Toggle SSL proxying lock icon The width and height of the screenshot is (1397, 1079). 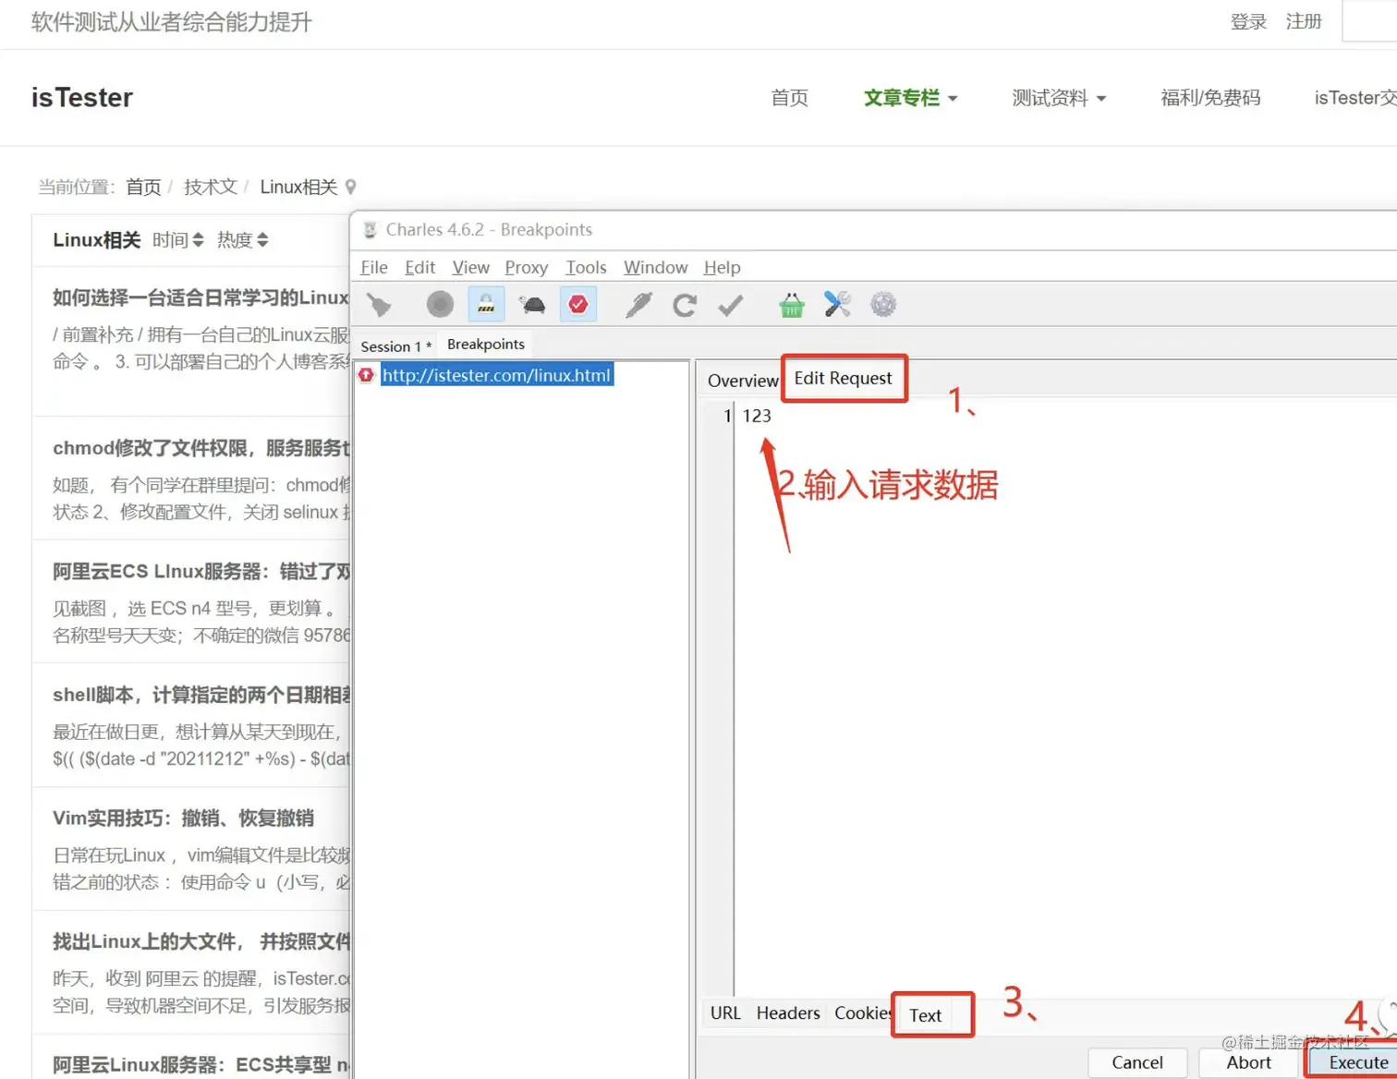pos(486,304)
